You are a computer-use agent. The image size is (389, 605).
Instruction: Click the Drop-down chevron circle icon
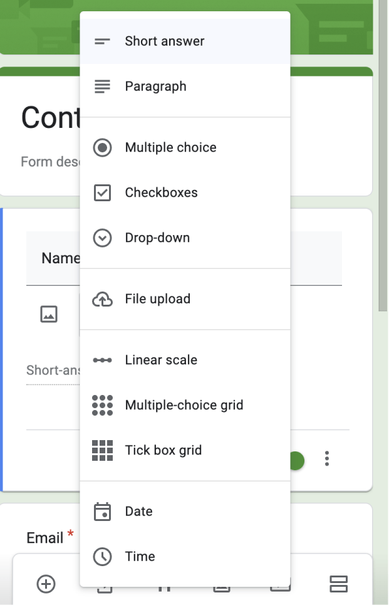[102, 238]
